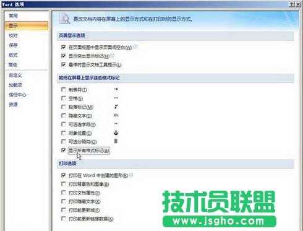Check 打印文档属性 option
This screenshot has width=303, height=231.
[64, 193]
